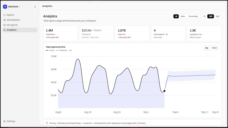The image size is (228, 128).
Task: Click the workspace description subtitle
Action: (70, 21)
